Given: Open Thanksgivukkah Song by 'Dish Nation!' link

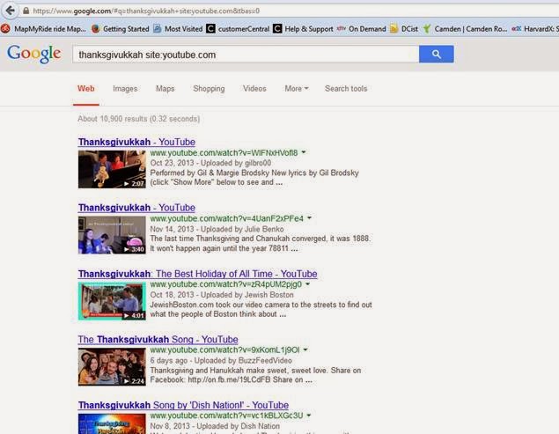Looking at the screenshot, I should point(183,405).
